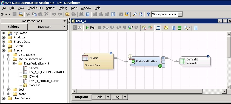Viewport: 231px width, 104px height.
Task: Click the Stop button
Action: point(103,27)
